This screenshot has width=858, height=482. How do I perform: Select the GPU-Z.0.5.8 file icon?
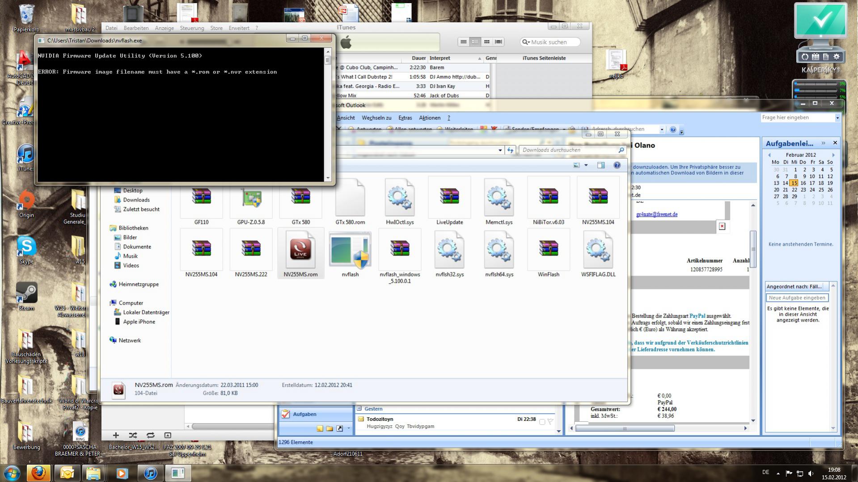point(251,198)
